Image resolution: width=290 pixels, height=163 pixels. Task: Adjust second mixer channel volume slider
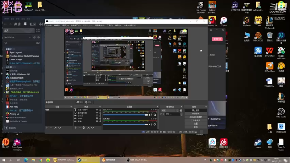point(125,124)
